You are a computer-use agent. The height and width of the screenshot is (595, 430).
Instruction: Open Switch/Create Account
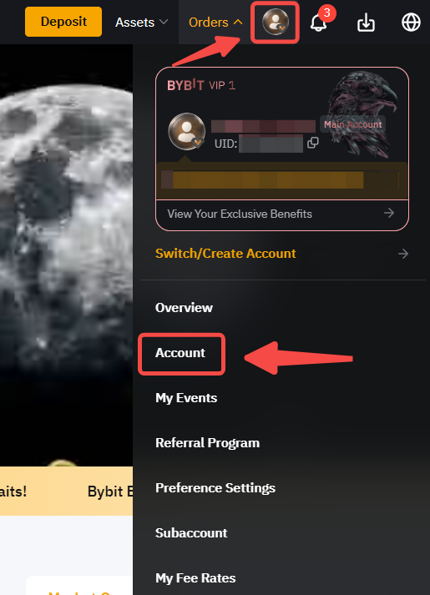[x=225, y=254]
